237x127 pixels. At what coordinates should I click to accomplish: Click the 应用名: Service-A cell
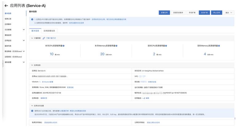coord(81,71)
